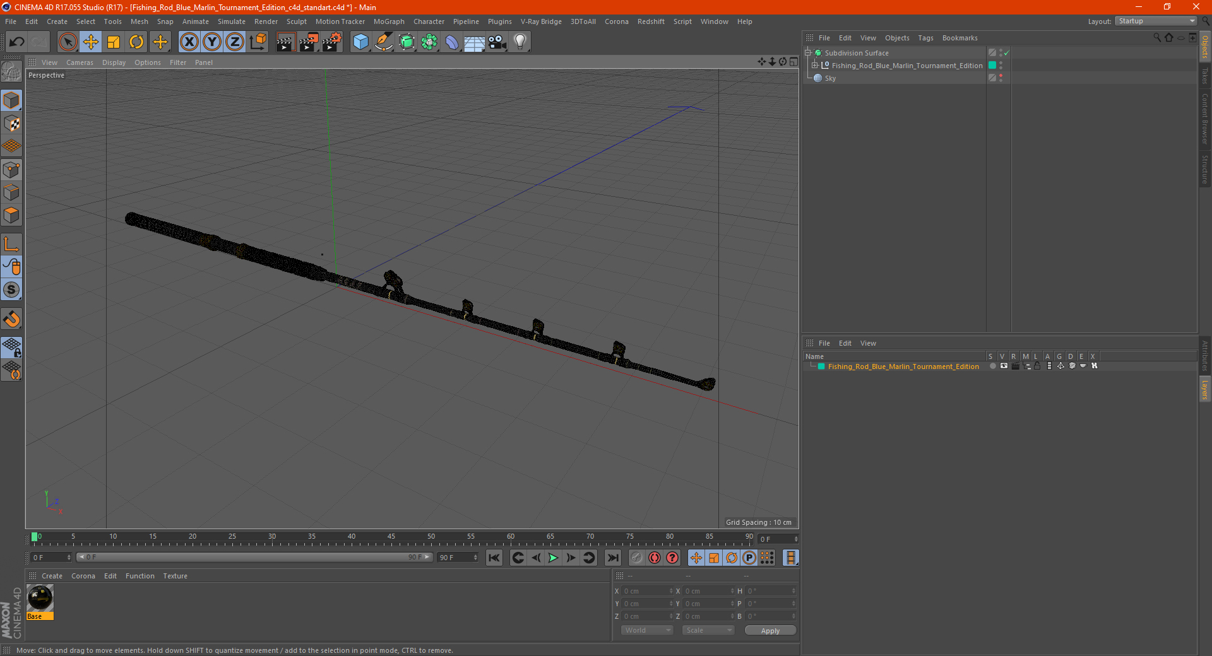Add a Light object
Screen dimensions: 1212x656
(520, 42)
